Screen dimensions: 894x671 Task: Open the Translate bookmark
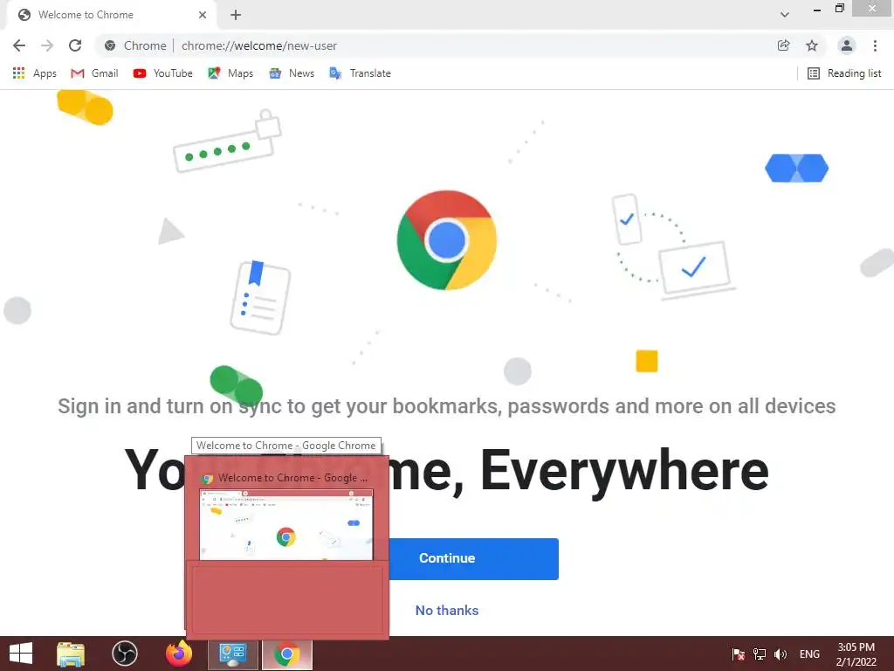tap(361, 73)
